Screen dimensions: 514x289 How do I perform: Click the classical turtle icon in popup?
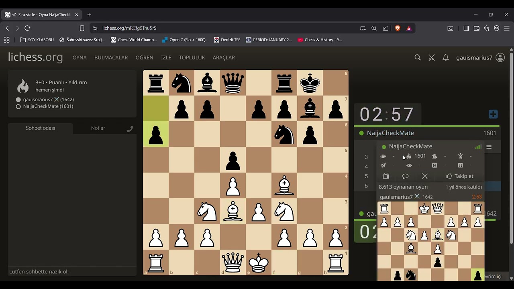(460, 156)
